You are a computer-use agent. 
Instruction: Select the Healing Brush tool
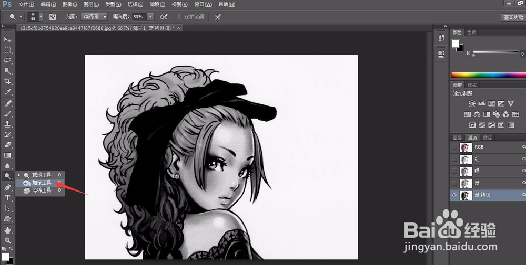(7, 103)
